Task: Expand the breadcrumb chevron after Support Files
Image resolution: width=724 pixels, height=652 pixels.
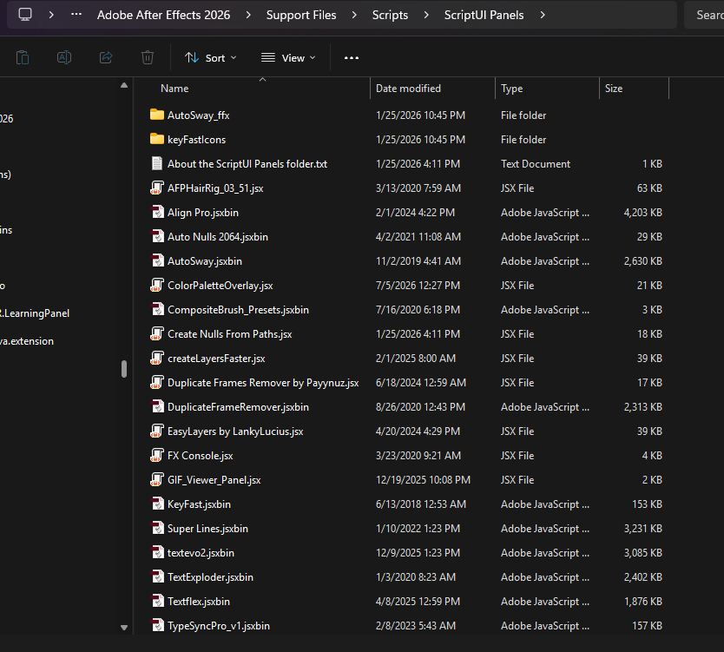Action: click(354, 15)
